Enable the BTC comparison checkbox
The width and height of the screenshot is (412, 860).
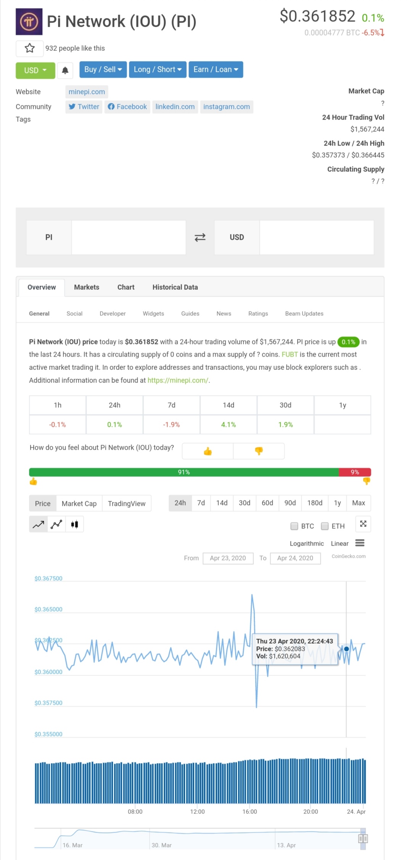tap(294, 526)
